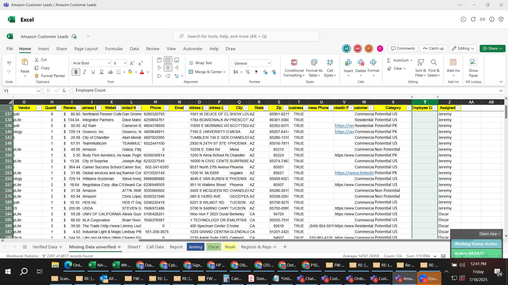508x285 pixels.
Task: Open the Formulas ribbon tab
Action: (x=114, y=49)
